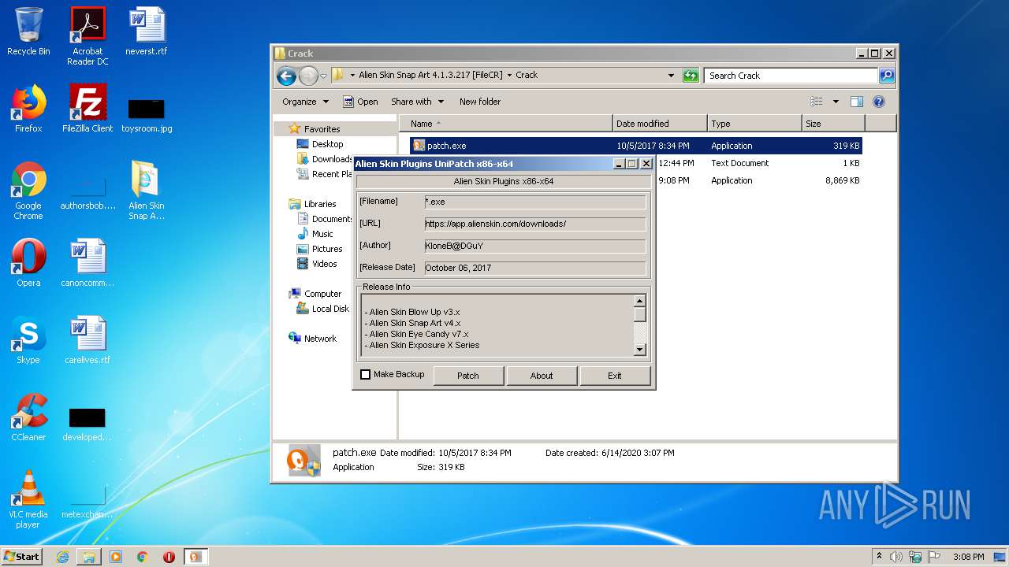Select the neverst.rtf desktop file

147,31
